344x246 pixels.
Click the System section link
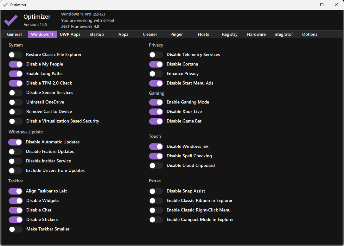click(16, 45)
